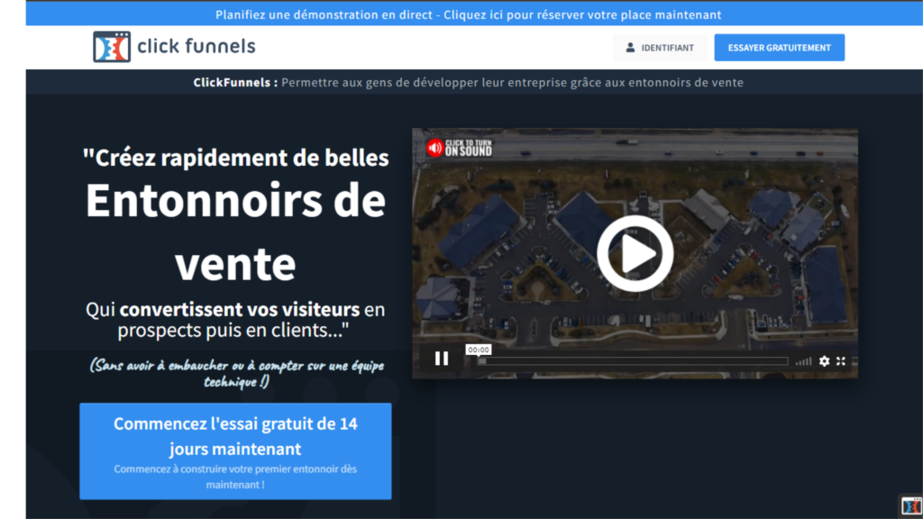923x519 pixels.
Task: Click the 'ClickFunnels :' tagline text
Action: click(x=235, y=82)
